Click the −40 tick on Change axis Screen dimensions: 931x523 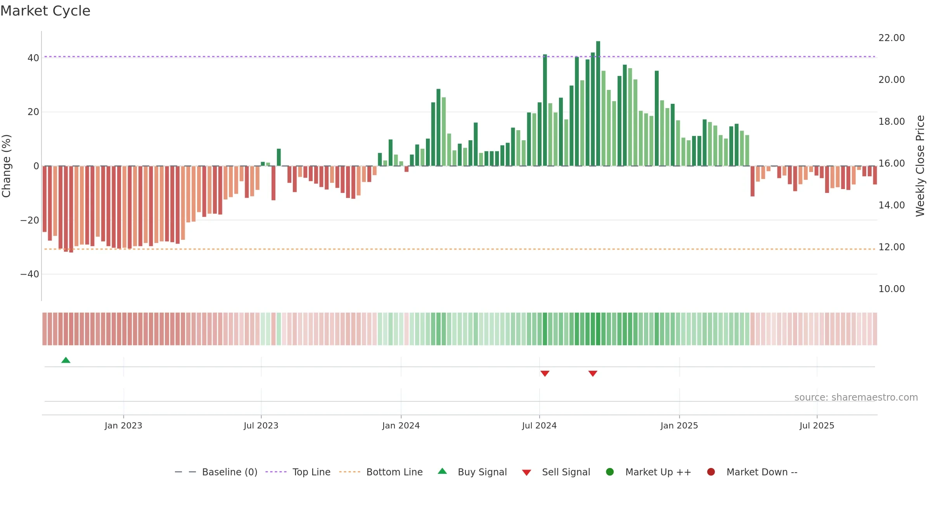coord(30,274)
